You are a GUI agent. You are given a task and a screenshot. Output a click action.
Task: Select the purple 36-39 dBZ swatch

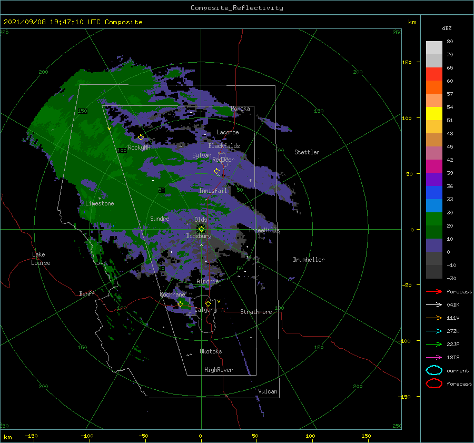(434, 180)
